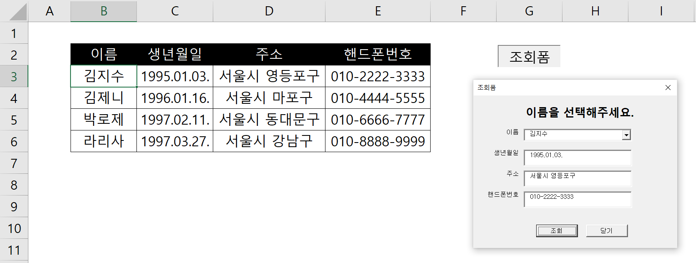The height and width of the screenshot is (263, 696).
Task: Click the 생년월일 table header cell
Action: point(175,54)
